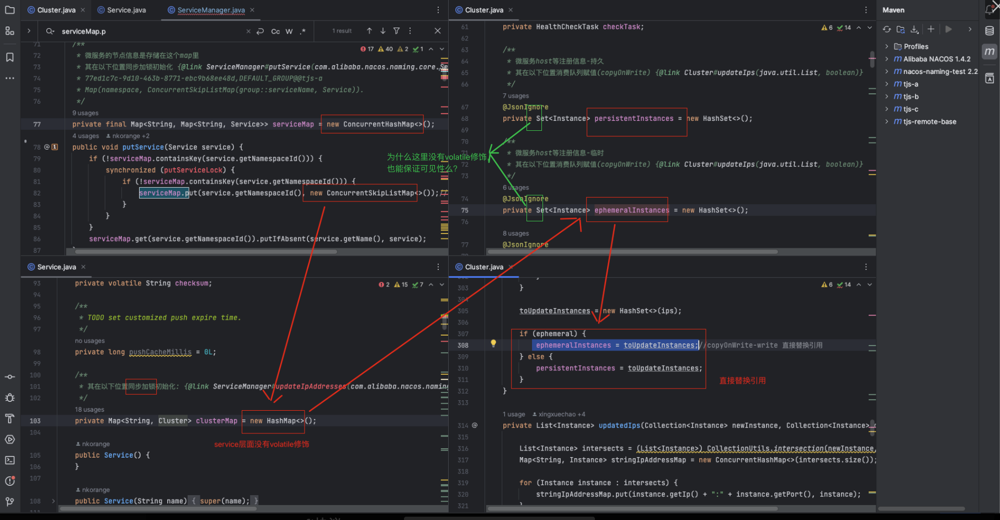
Task: Open the Terminal tool window icon
Action: click(x=9, y=460)
